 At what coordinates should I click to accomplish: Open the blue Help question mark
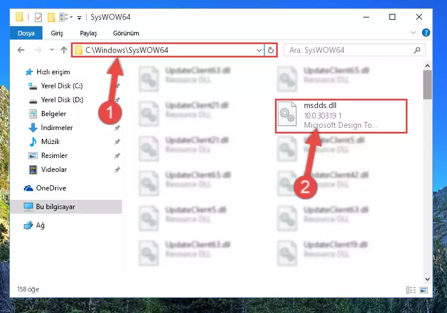(425, 33)
